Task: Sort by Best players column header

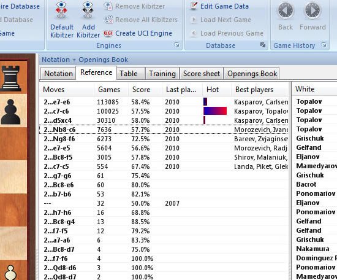Action: coord(259,90)
